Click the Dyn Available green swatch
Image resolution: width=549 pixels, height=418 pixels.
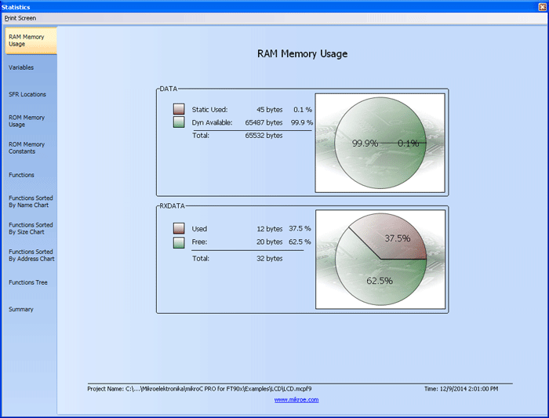coord(179,122)
